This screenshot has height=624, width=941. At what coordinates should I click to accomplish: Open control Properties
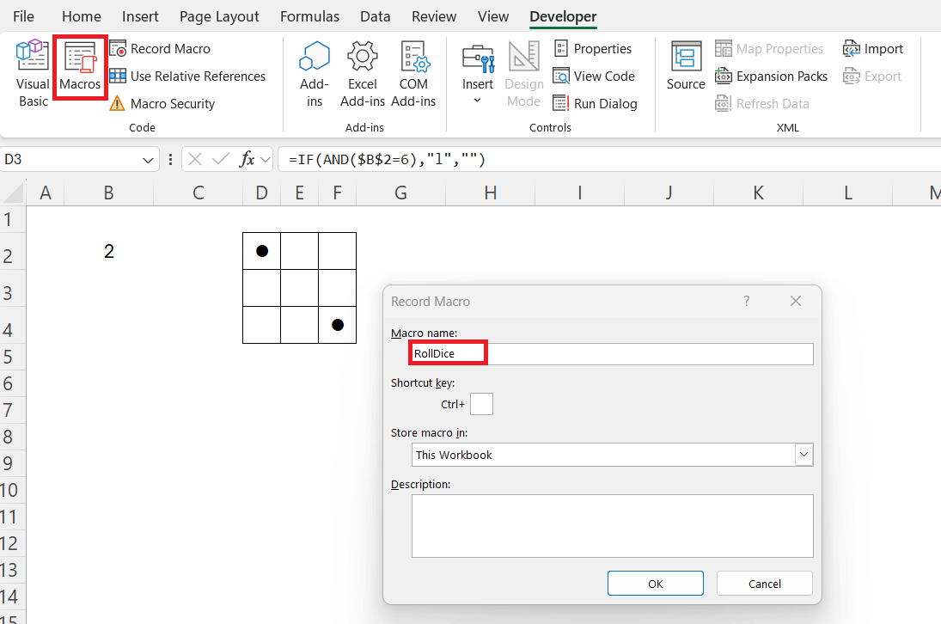pos(592,49)
